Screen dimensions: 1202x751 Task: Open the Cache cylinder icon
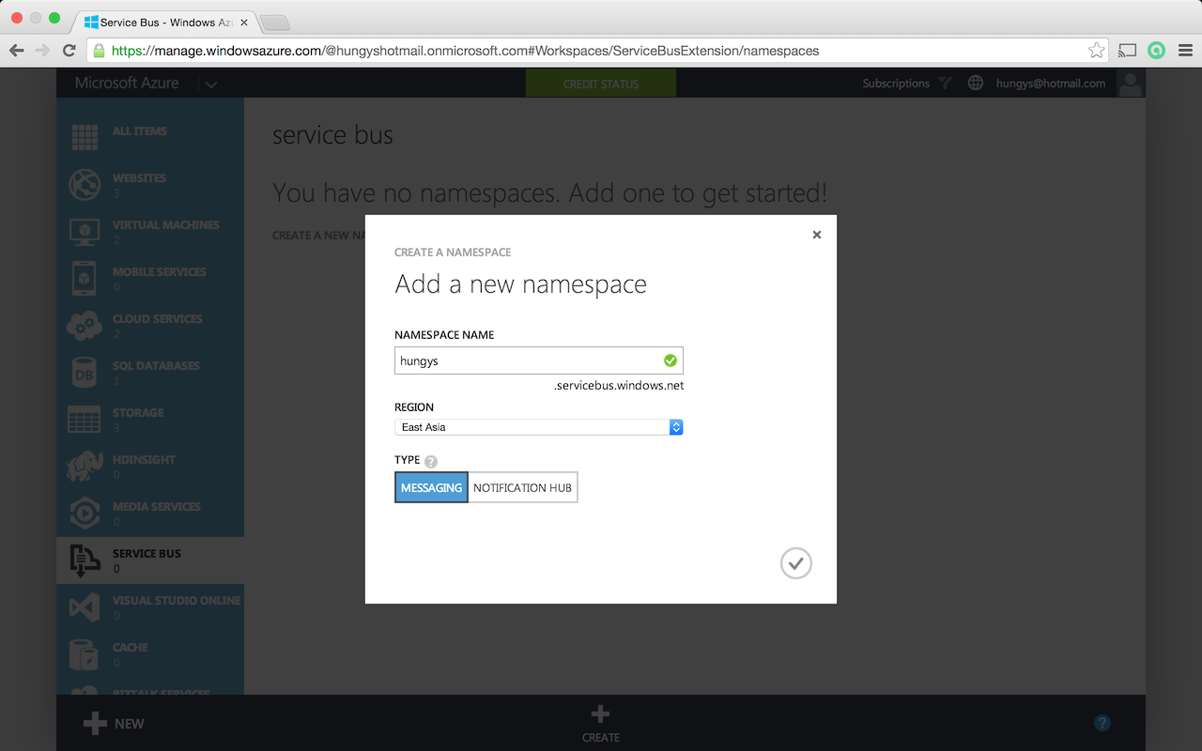point(85,654)
